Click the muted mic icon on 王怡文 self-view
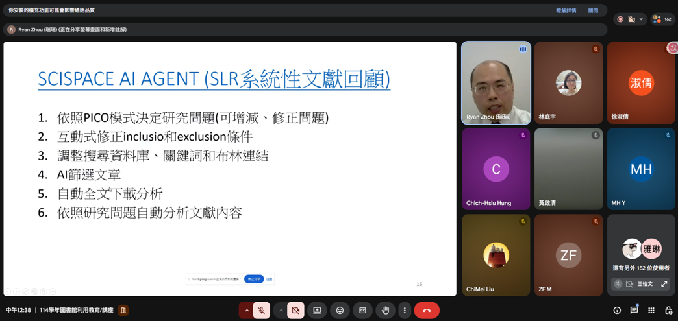Viewport: 678px width, 321px height. tap(619, 284)
